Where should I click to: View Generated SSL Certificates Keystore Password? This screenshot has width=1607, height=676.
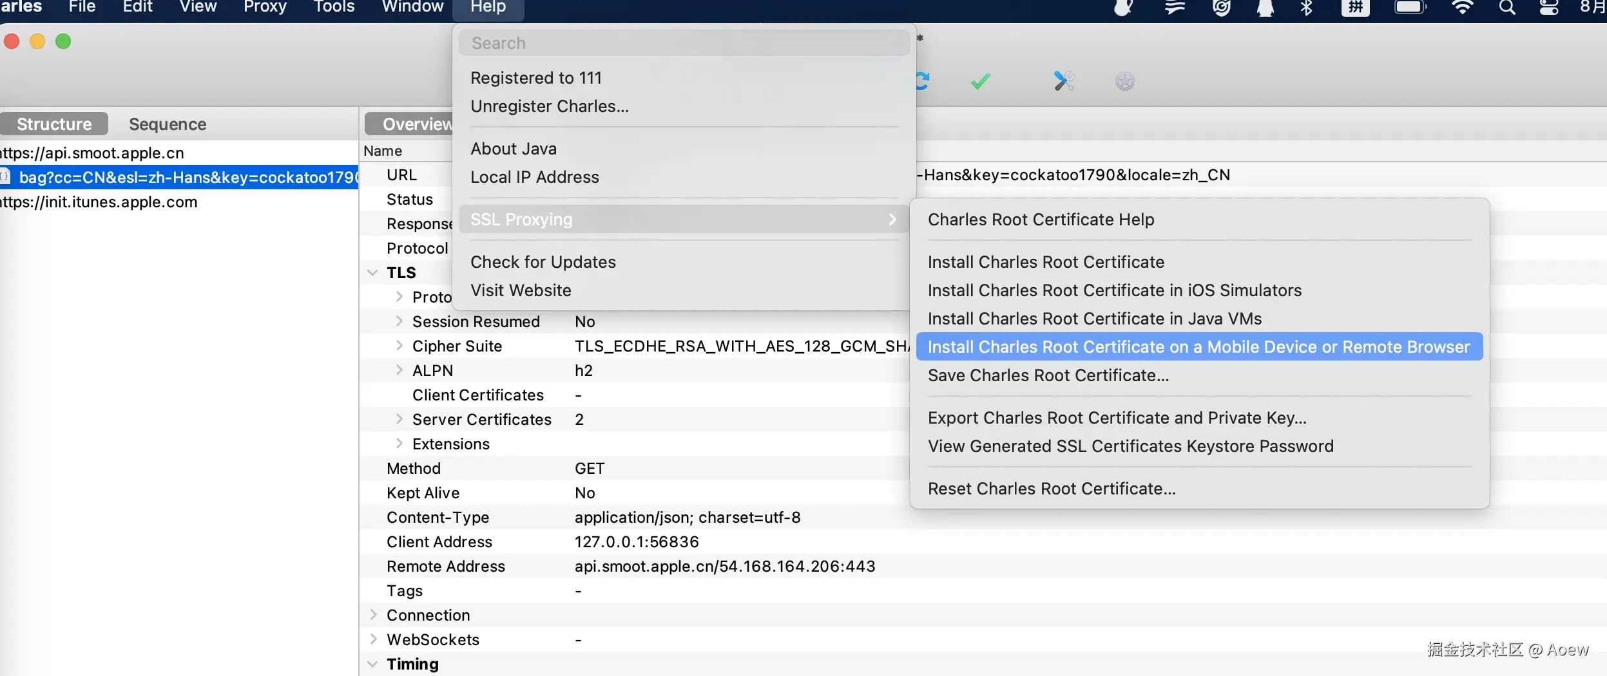pos(1199,446)
